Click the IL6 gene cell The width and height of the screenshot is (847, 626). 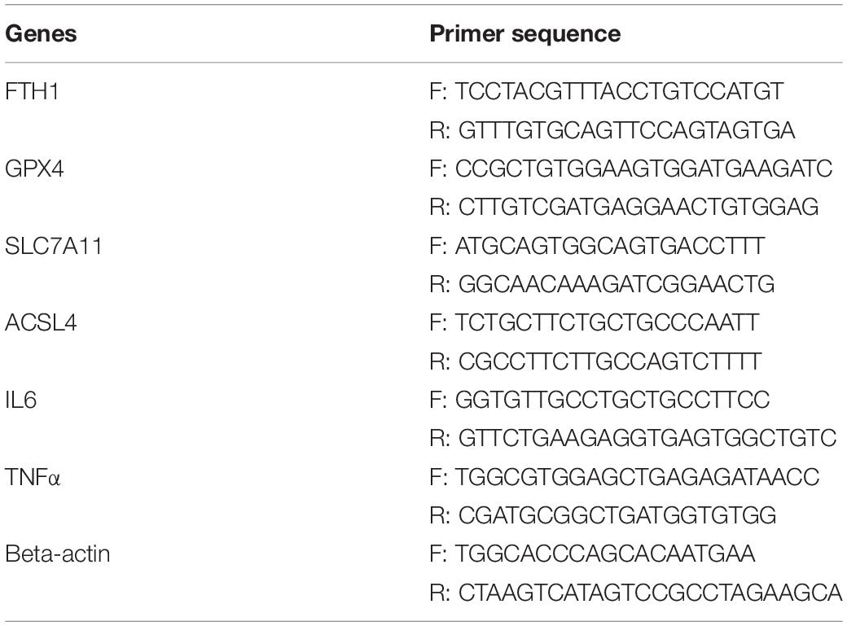coord(21,400)
